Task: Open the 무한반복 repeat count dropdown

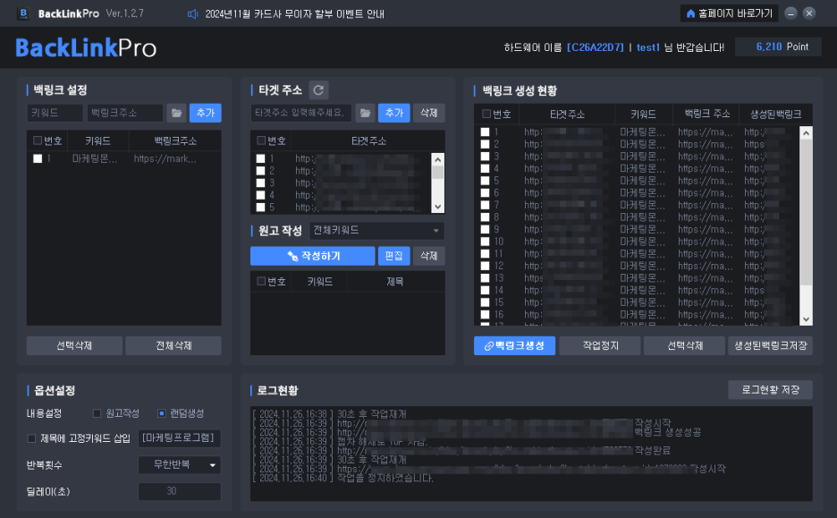Action: point(180,464)
